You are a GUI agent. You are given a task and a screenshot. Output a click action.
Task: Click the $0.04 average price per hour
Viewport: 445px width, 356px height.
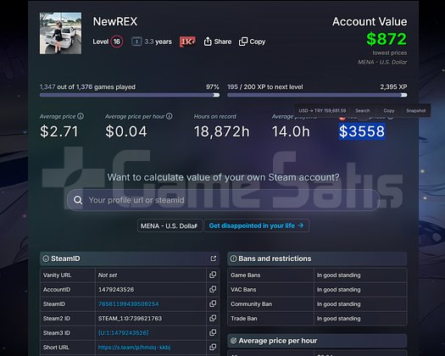pos(126,131)
